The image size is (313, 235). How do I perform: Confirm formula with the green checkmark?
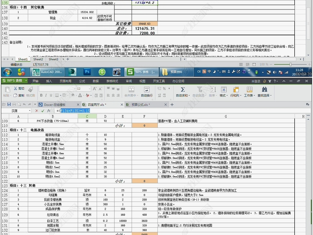point(42,111)
